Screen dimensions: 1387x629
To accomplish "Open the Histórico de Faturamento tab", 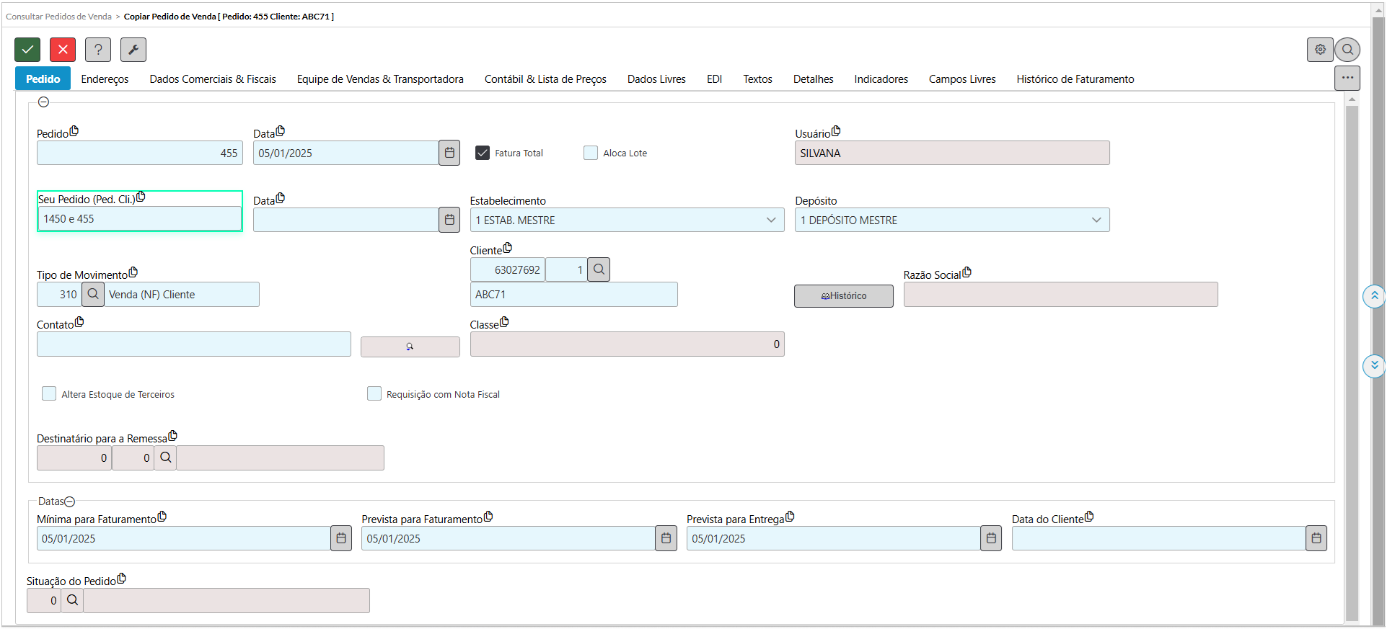I will 1075,79.
